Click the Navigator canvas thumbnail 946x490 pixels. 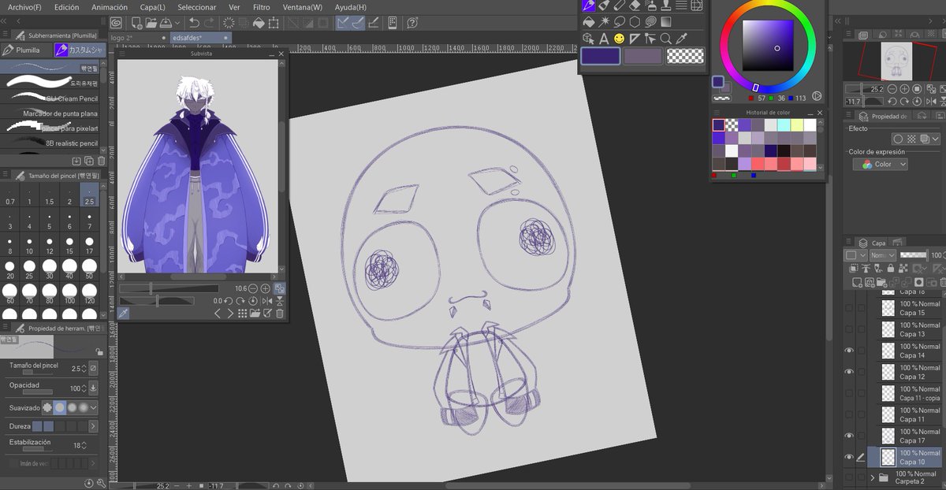pos(896,60)
